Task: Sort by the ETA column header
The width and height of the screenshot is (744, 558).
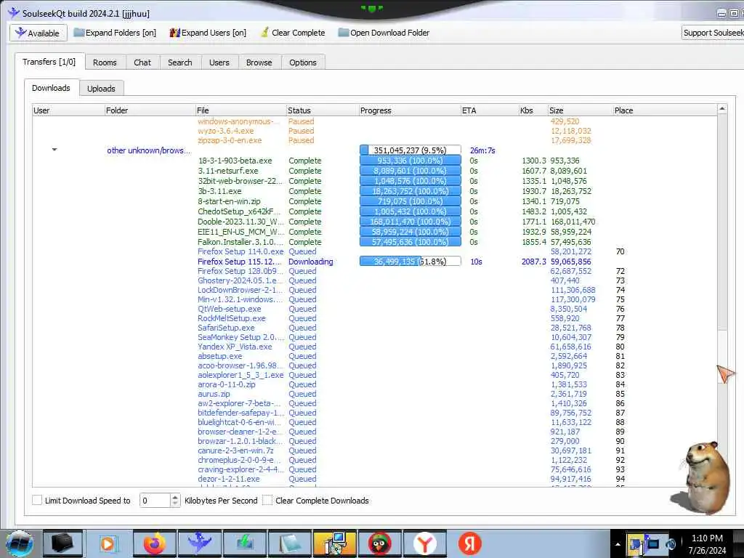Action: (490, 110)
